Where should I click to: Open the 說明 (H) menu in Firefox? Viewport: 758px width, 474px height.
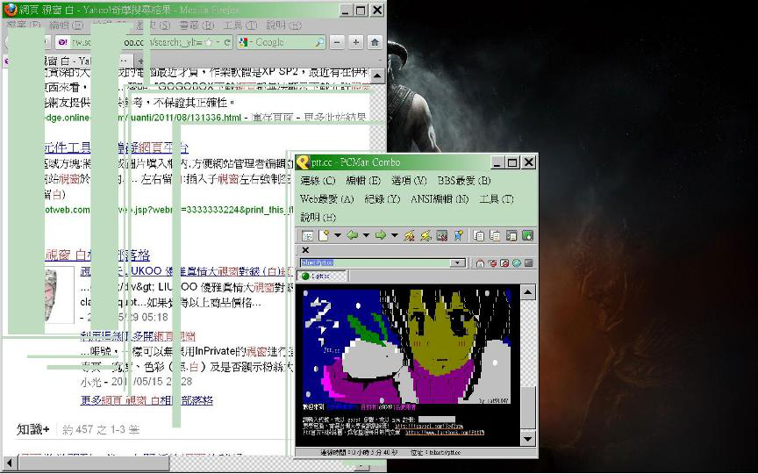tap(283, 25)
